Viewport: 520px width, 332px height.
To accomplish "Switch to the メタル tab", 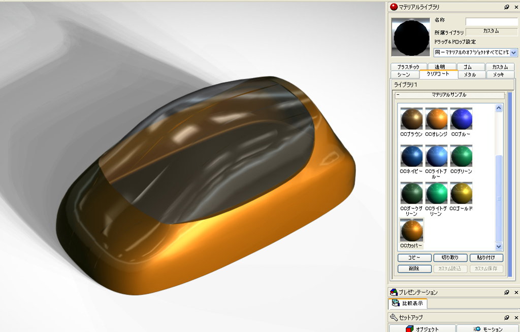I will pos(470,75).
